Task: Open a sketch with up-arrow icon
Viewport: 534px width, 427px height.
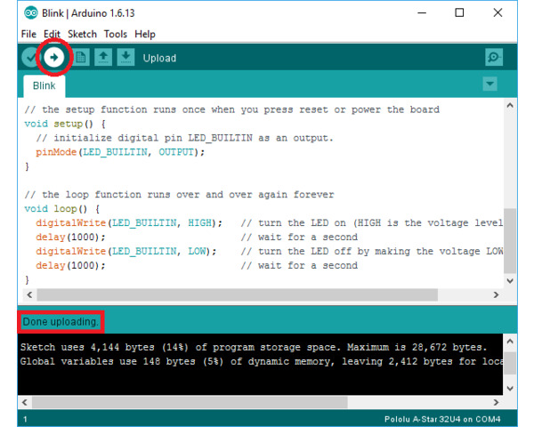Action: tap(103, 57)
